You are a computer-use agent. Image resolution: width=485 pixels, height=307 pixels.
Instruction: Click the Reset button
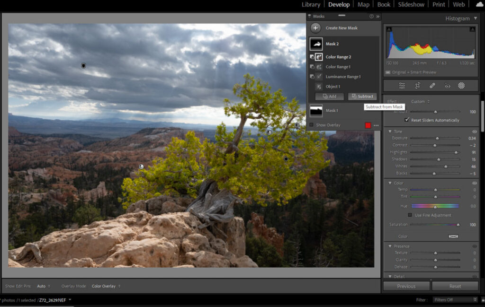455,286
